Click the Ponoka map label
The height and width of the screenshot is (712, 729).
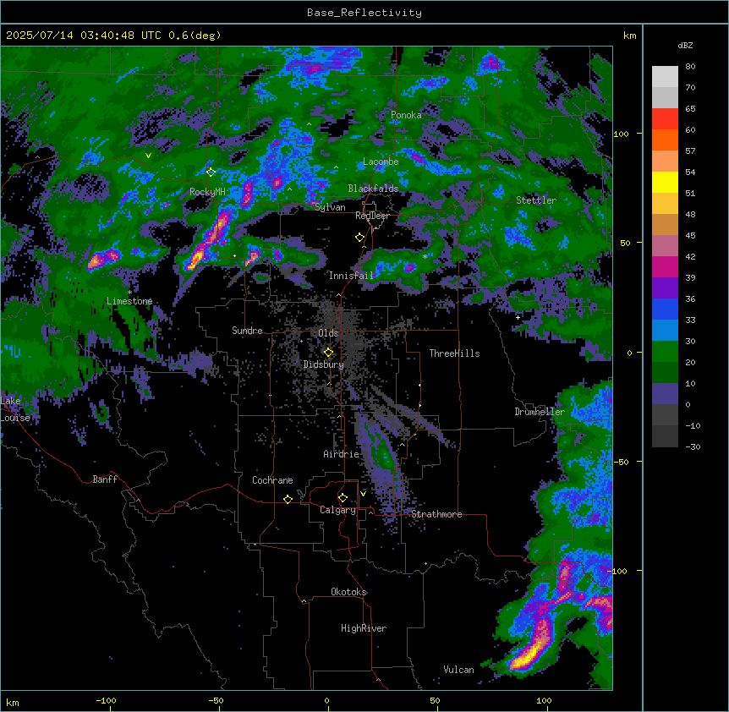point(406,115)
